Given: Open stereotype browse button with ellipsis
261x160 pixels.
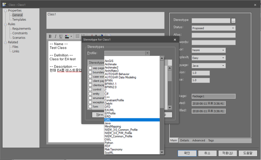Looking at the screenshot, I should (x=233, y=21).
